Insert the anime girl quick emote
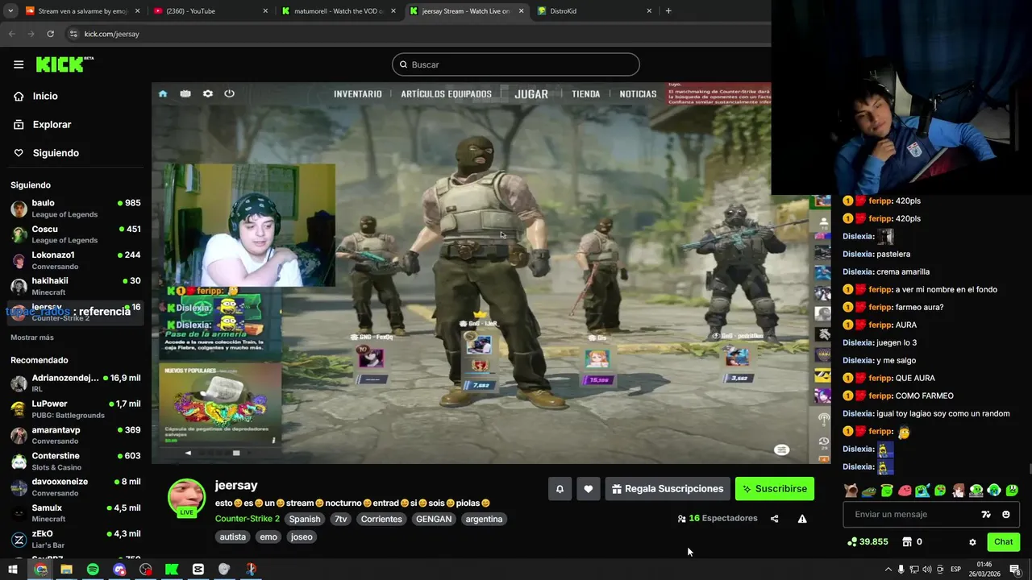Screen dimensions: 1032x580 (959, 490)
